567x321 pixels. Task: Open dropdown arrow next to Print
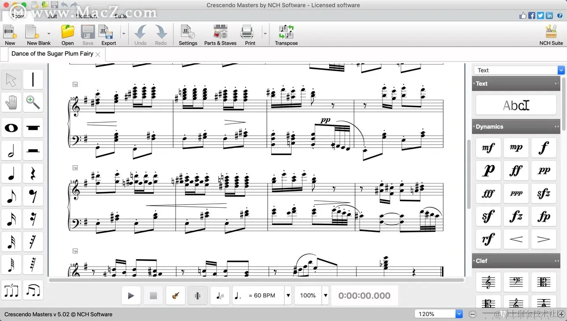[265, 34]
